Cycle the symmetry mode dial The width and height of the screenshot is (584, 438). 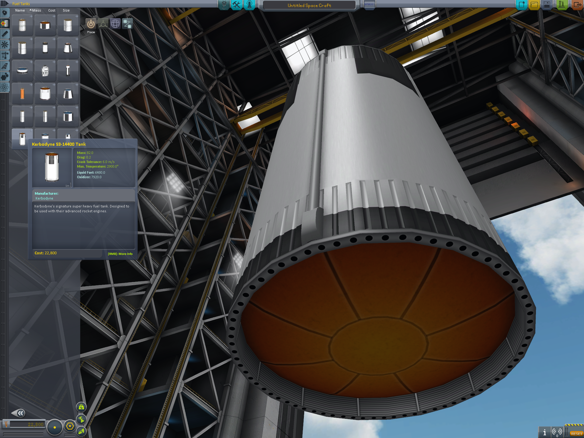click(x=55, y=427)
